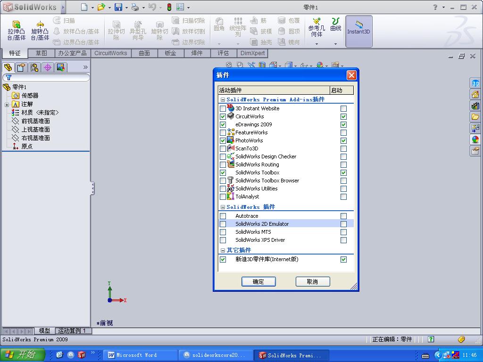Collapse the SolidWorks 插件 group

223,207
